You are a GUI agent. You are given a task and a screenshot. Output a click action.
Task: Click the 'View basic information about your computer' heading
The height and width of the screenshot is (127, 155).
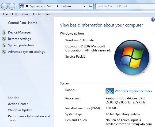coord(101,25)
